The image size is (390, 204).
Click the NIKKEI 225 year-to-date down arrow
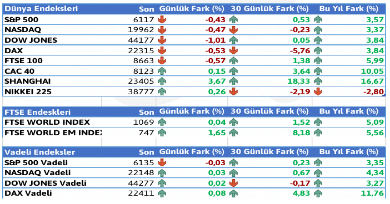[318, 91]
